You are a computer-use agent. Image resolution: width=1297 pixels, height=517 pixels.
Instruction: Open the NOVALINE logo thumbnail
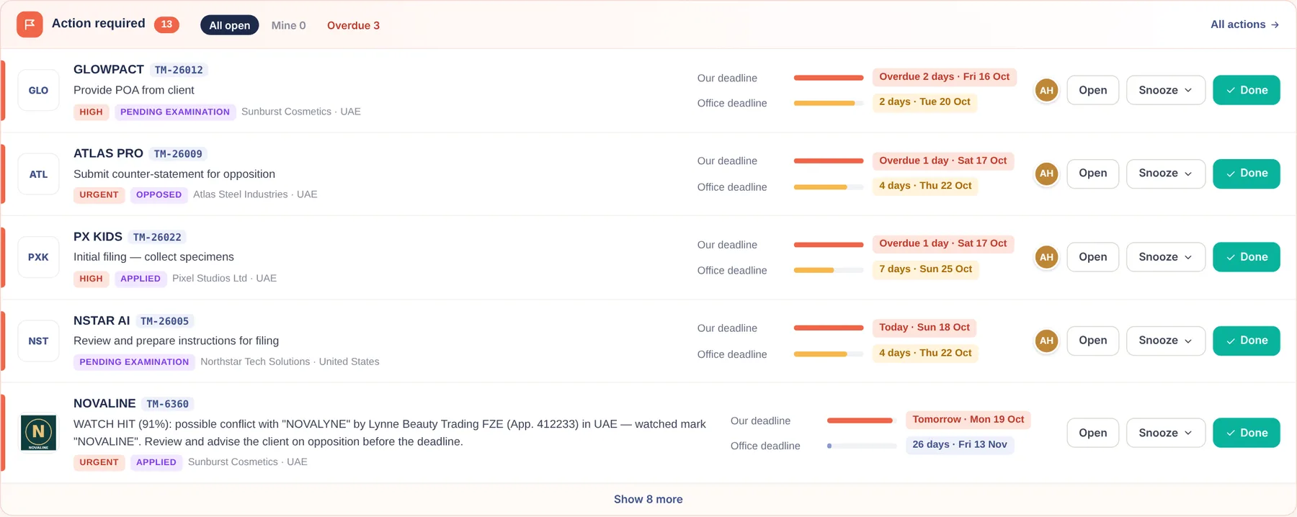pyautogui.click(x=38, y=433)
